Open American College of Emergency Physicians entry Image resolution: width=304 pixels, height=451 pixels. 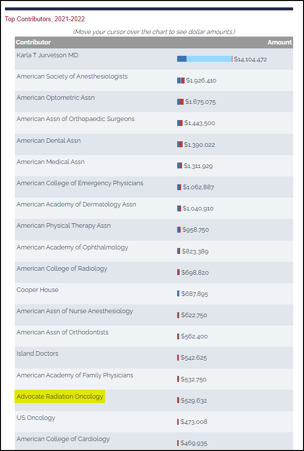tap(80, 183)
